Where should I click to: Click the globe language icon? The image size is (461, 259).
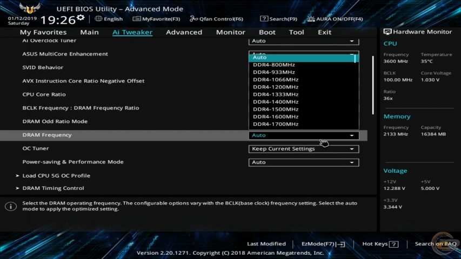[x=98, y=19]
